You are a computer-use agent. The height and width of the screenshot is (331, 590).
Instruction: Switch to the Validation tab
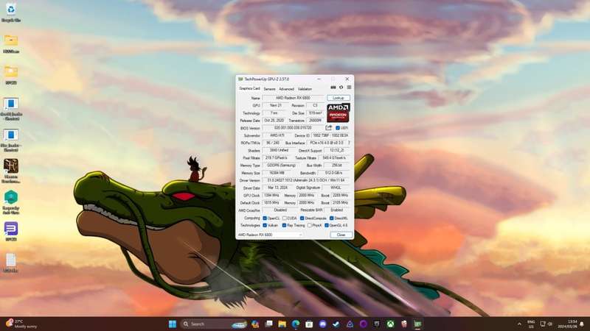[x=305, y=89]
